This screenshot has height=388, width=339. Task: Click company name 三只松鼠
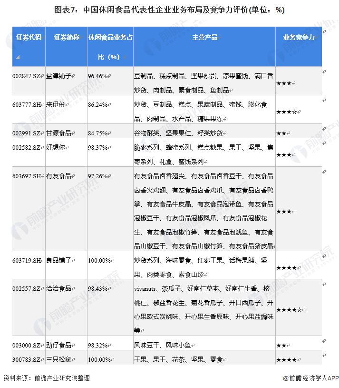59,359
